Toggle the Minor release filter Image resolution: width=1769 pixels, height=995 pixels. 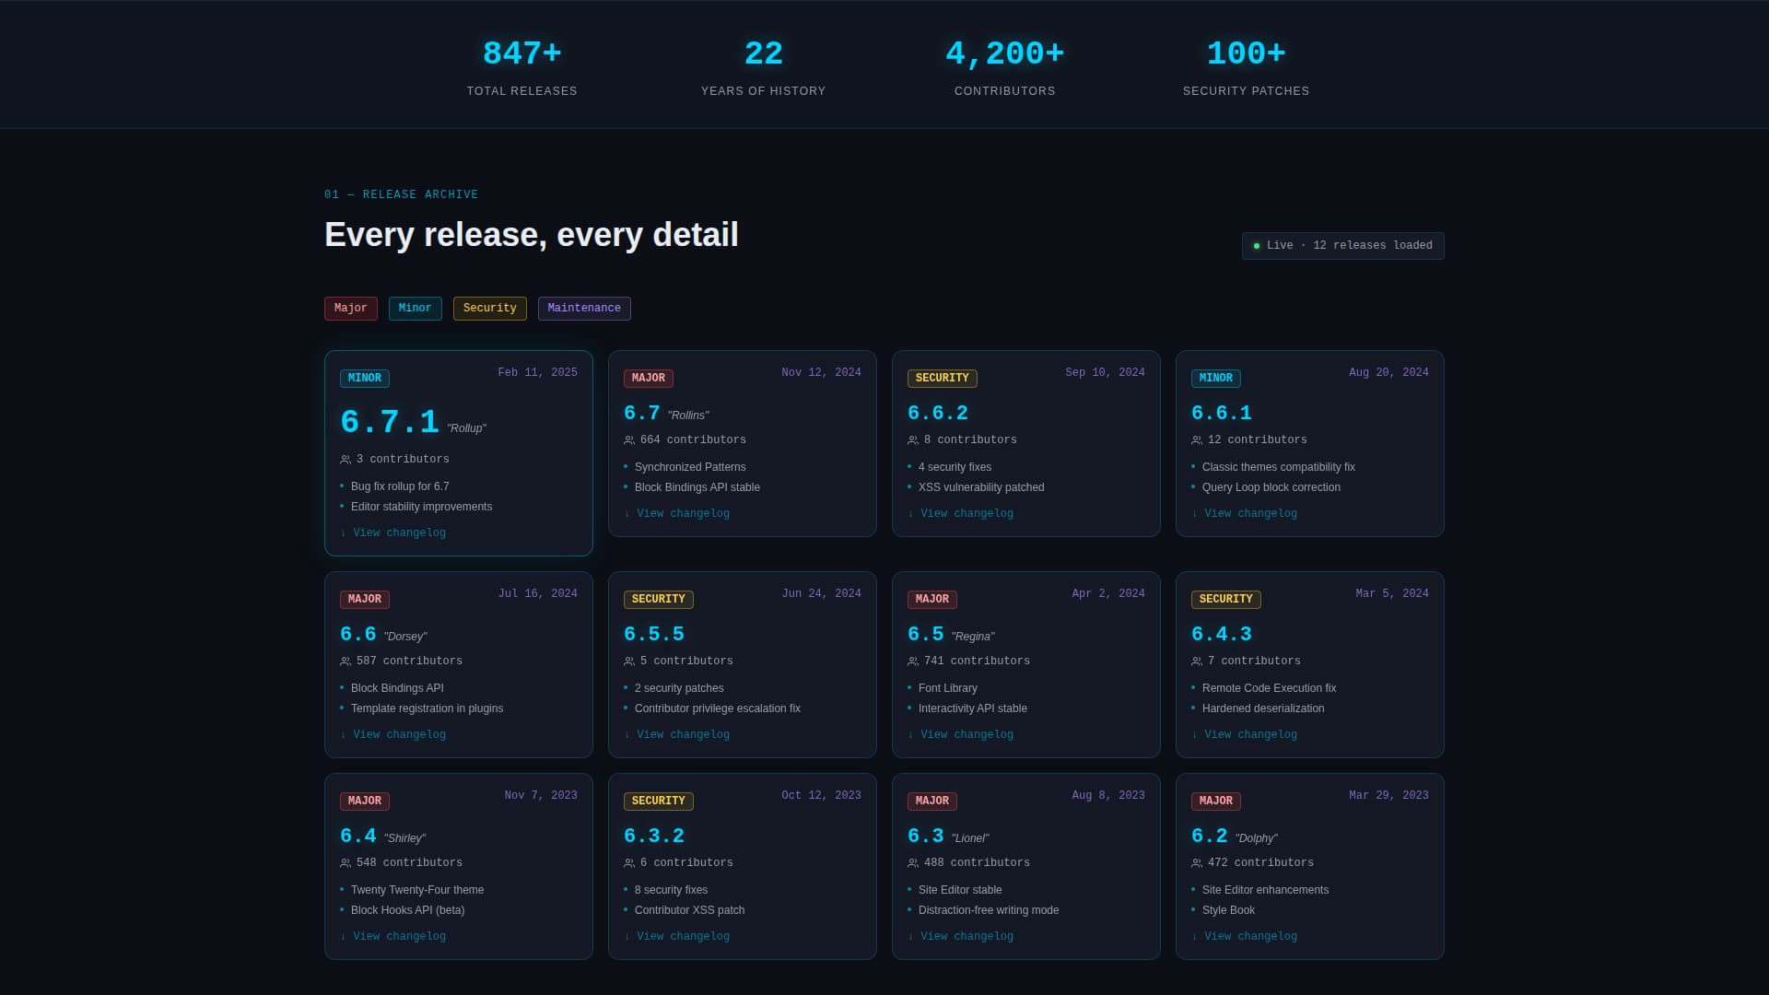415,308
